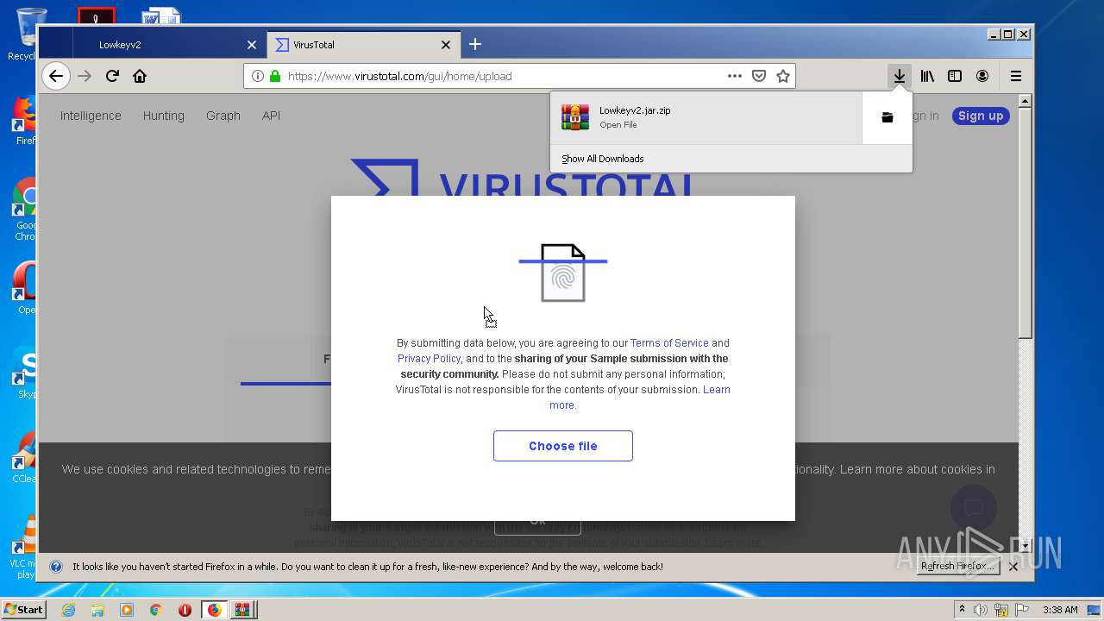Select the VirusTotal tab

point(365,45)
